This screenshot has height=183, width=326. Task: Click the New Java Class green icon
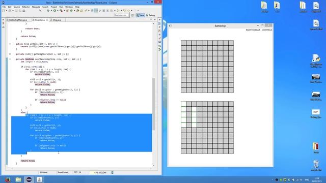[71, 10]
